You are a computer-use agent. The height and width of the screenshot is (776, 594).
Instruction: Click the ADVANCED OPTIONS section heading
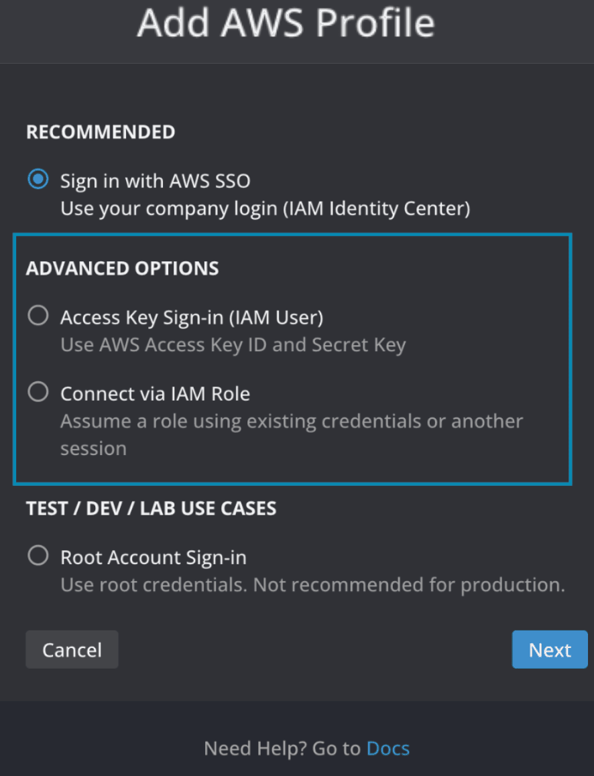pyautogui.click(x=122, y=269)
